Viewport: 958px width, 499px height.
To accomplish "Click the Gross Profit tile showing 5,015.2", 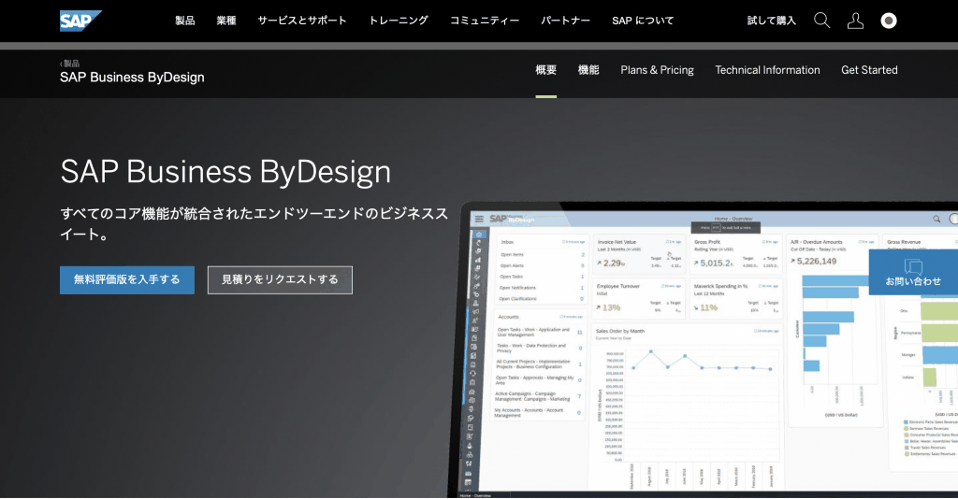I will click(735, 254).
